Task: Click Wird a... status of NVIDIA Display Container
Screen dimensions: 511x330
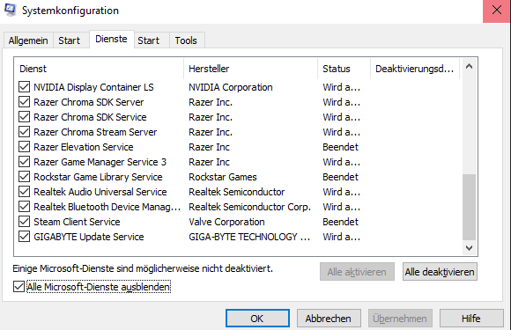Action: coord(342,87)
